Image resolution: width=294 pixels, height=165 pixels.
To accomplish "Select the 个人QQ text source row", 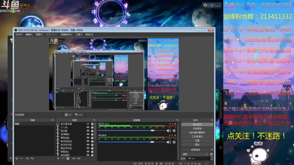I will click(75, 127).
